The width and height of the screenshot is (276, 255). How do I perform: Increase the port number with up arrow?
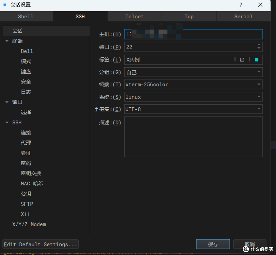259,45
